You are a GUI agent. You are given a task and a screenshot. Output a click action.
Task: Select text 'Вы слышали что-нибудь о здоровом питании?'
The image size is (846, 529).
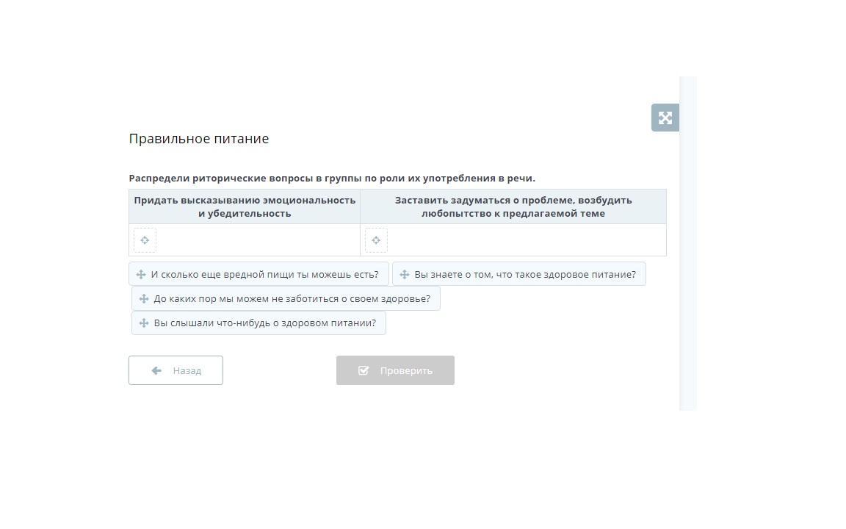click(264, 323)
